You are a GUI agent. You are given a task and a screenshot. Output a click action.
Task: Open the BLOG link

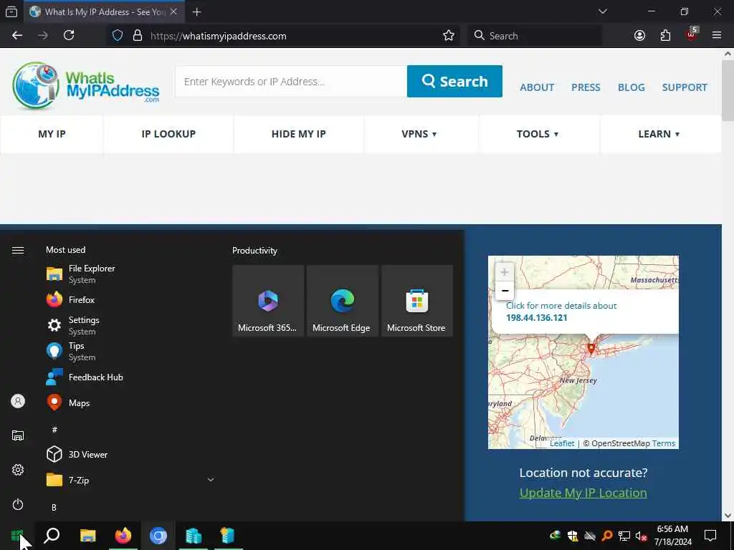click(x=631, y=87)
